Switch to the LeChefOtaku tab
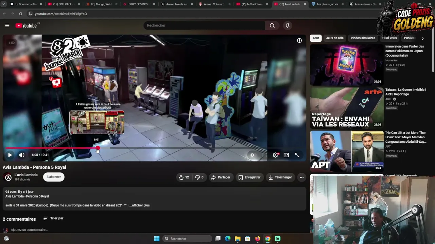Viewport: 435px width, 244px height. point(251,4)
